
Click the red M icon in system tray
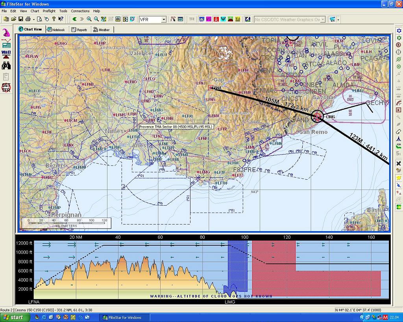[385, 318]
